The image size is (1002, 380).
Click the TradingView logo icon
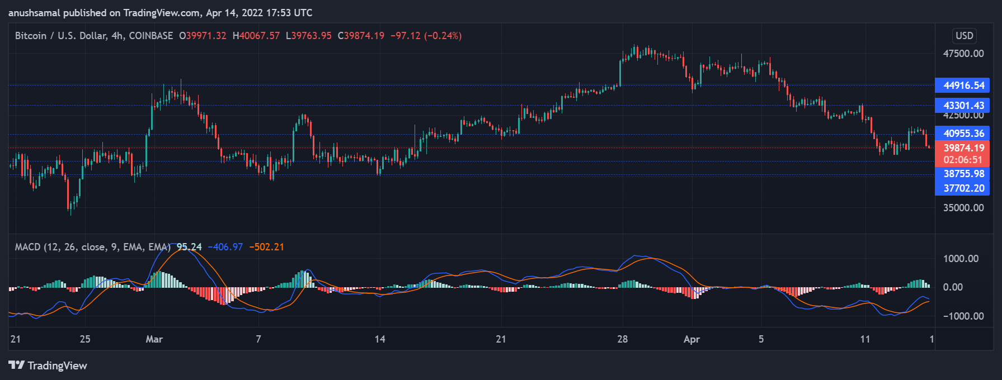pos(16,365)
